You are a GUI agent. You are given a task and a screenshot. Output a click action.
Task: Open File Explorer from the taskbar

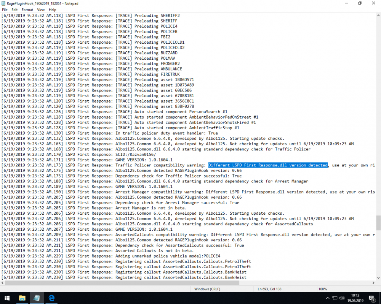point(22,298)
